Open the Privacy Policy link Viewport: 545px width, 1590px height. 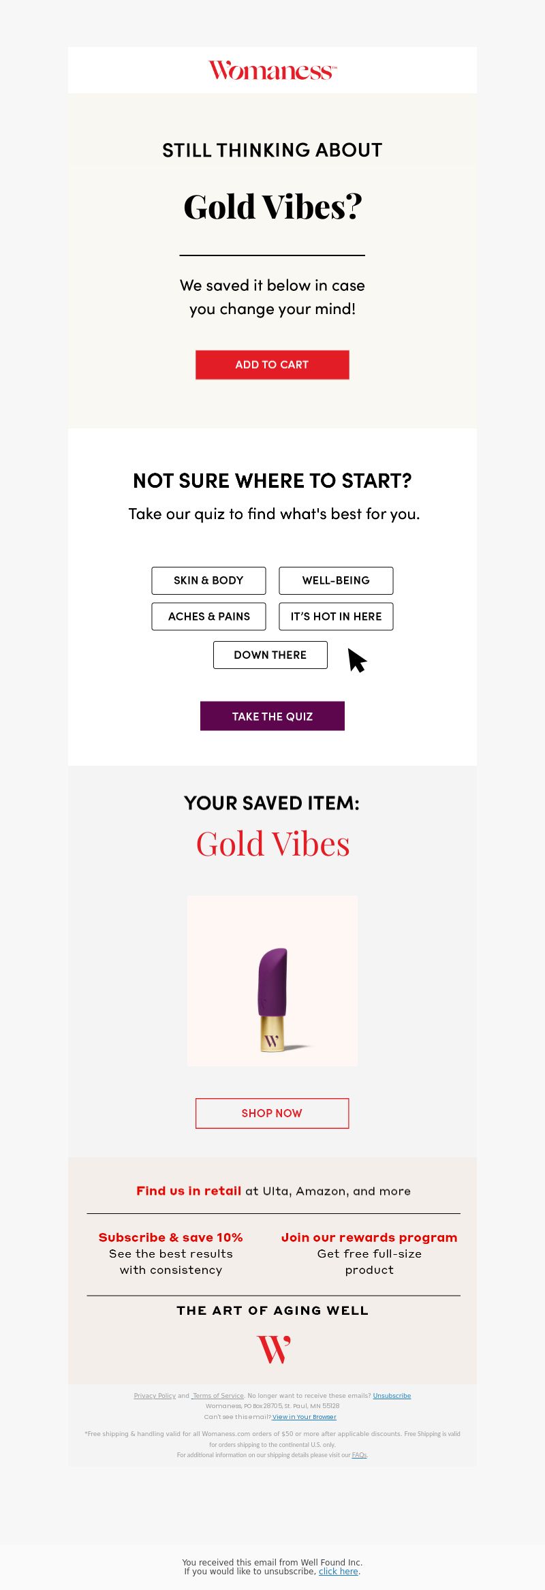pyautogui.click(x=155, y=1396)
